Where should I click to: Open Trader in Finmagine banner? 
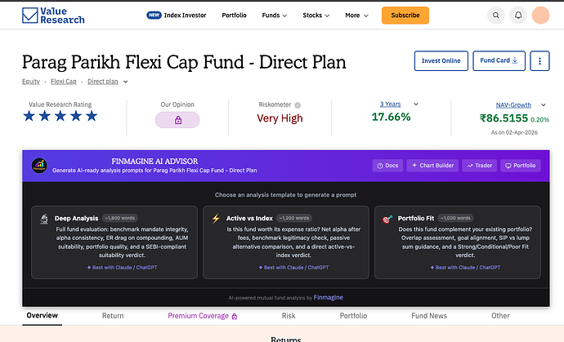click(x=480, y=166)
